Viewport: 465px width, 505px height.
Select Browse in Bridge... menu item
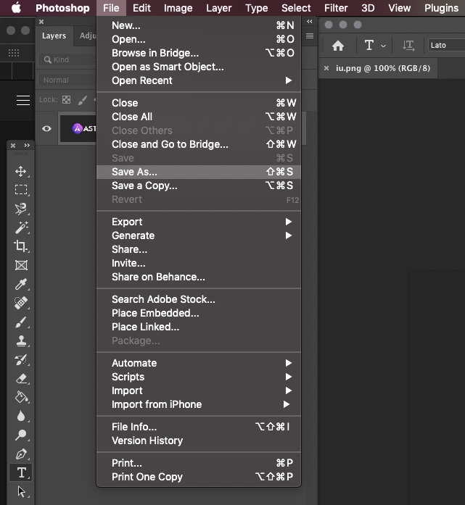pyautogui.click(x=199, y=53)
